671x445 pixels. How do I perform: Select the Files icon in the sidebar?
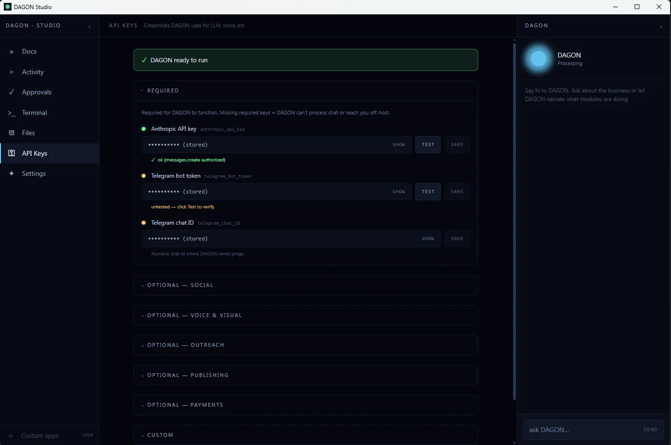click(11, 133)
